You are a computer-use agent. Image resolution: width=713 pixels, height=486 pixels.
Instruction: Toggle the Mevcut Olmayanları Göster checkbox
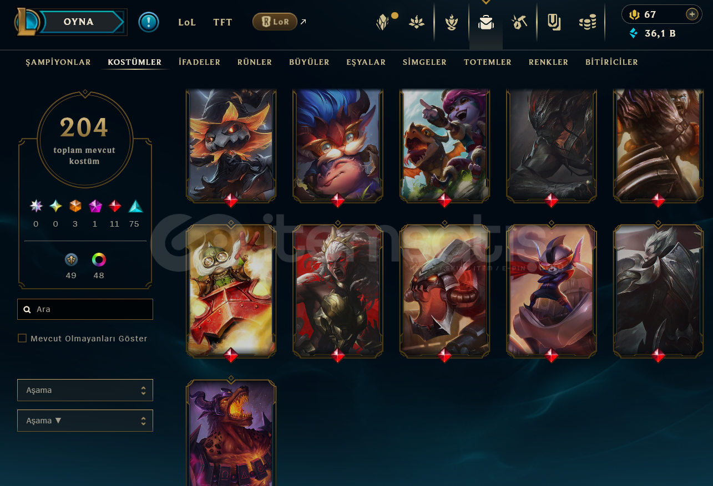tap(22, 338)
